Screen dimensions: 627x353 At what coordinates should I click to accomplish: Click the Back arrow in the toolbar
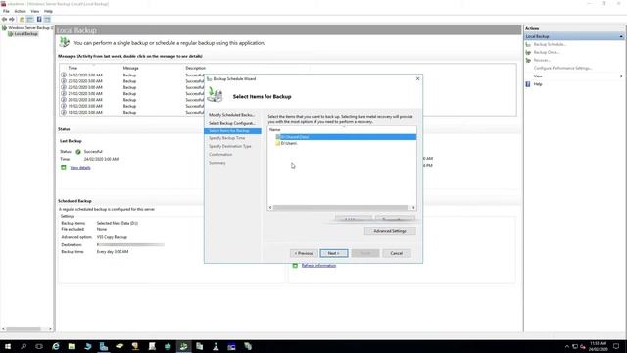click(x=4, y=20)
